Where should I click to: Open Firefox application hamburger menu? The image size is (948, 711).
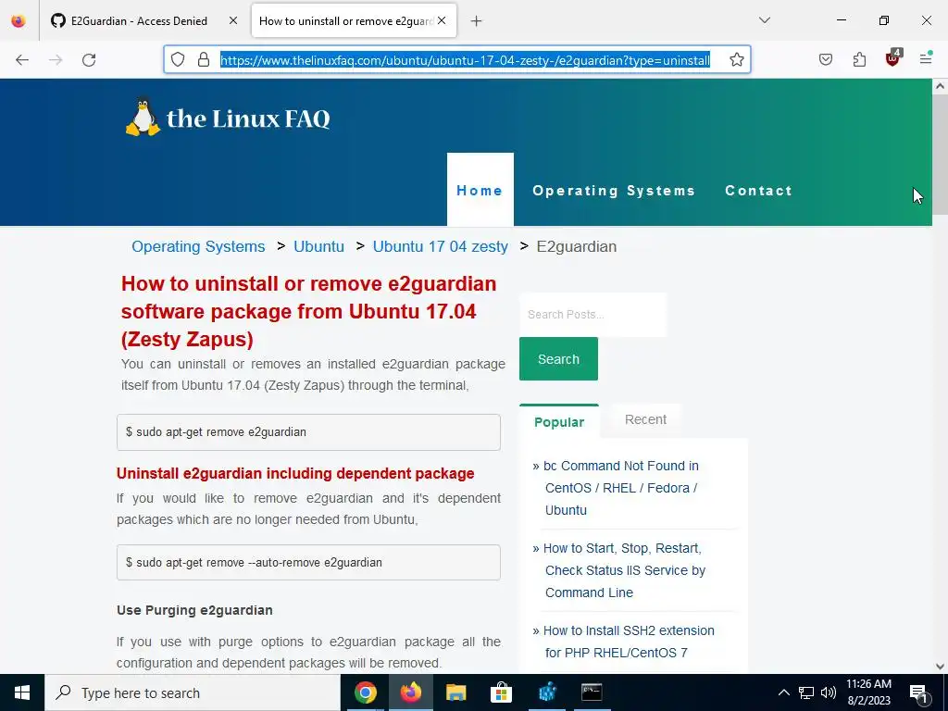click(x=926, y=59)
